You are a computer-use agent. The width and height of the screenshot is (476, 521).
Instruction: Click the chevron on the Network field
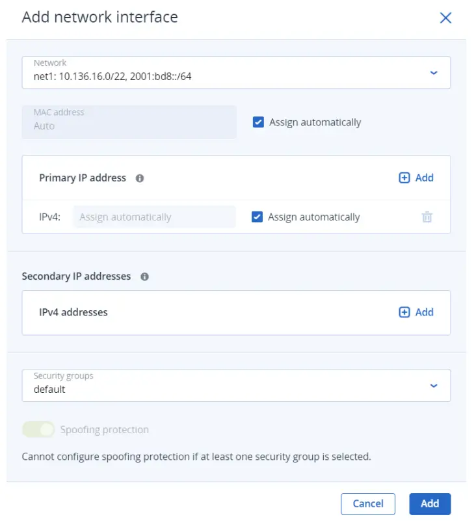434,72
